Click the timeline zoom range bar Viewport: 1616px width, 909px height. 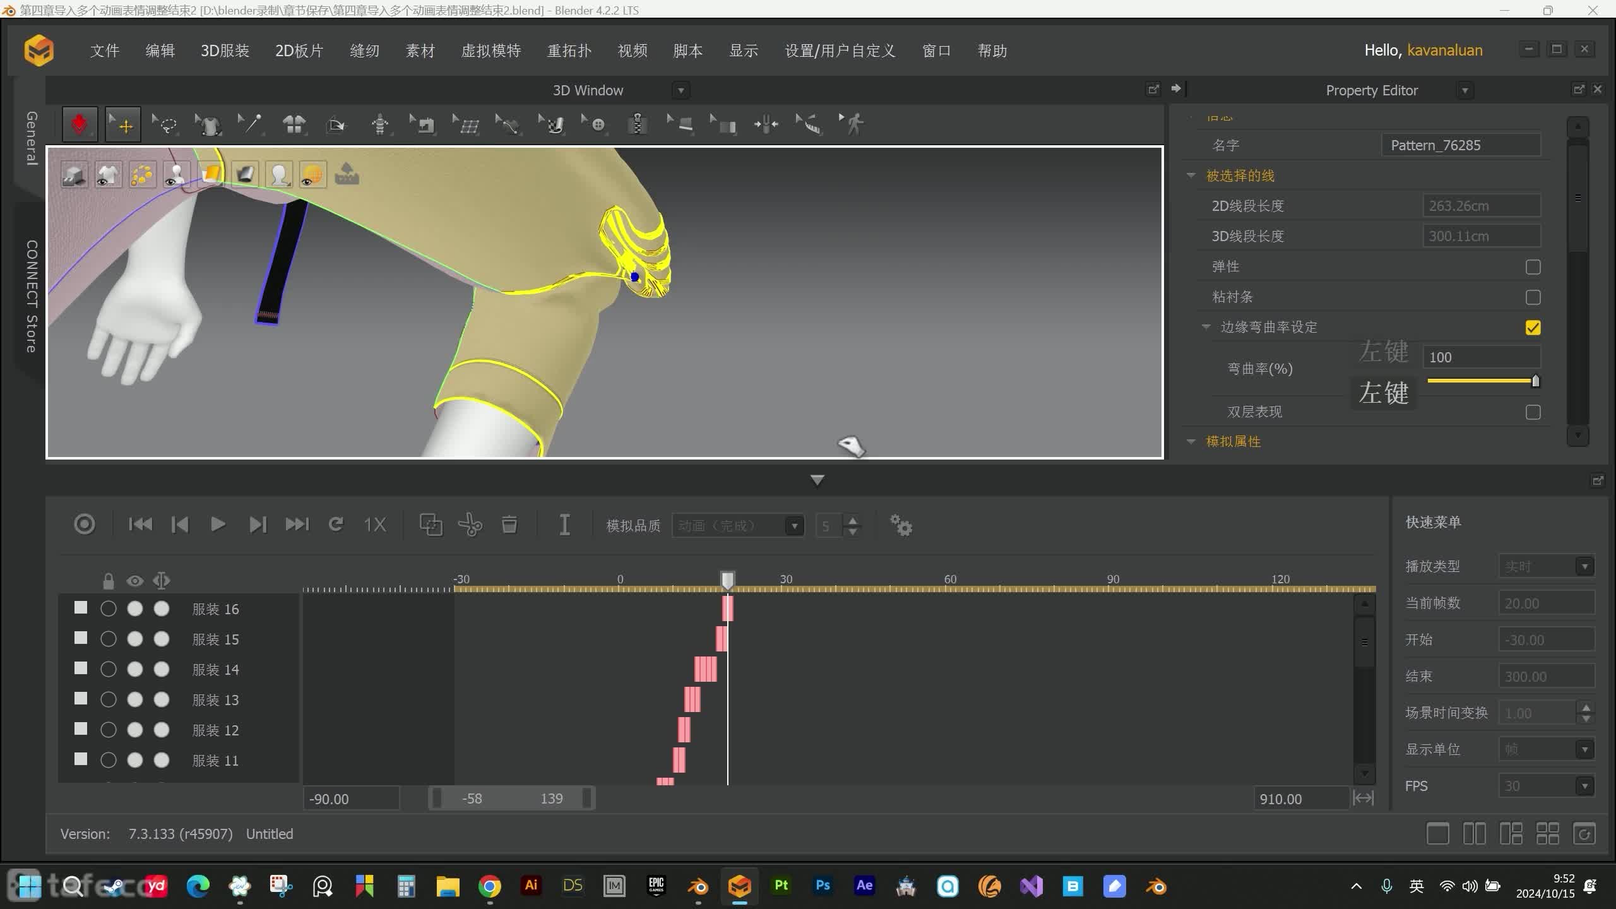point(511,799)
